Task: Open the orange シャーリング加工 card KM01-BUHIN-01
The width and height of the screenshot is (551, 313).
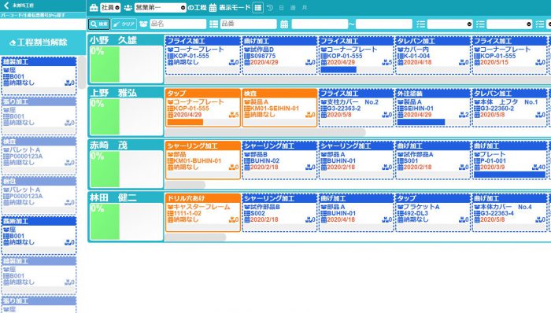Action: [203, 160]
